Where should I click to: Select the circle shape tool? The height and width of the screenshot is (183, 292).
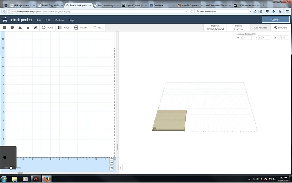[x=12, y=27]
